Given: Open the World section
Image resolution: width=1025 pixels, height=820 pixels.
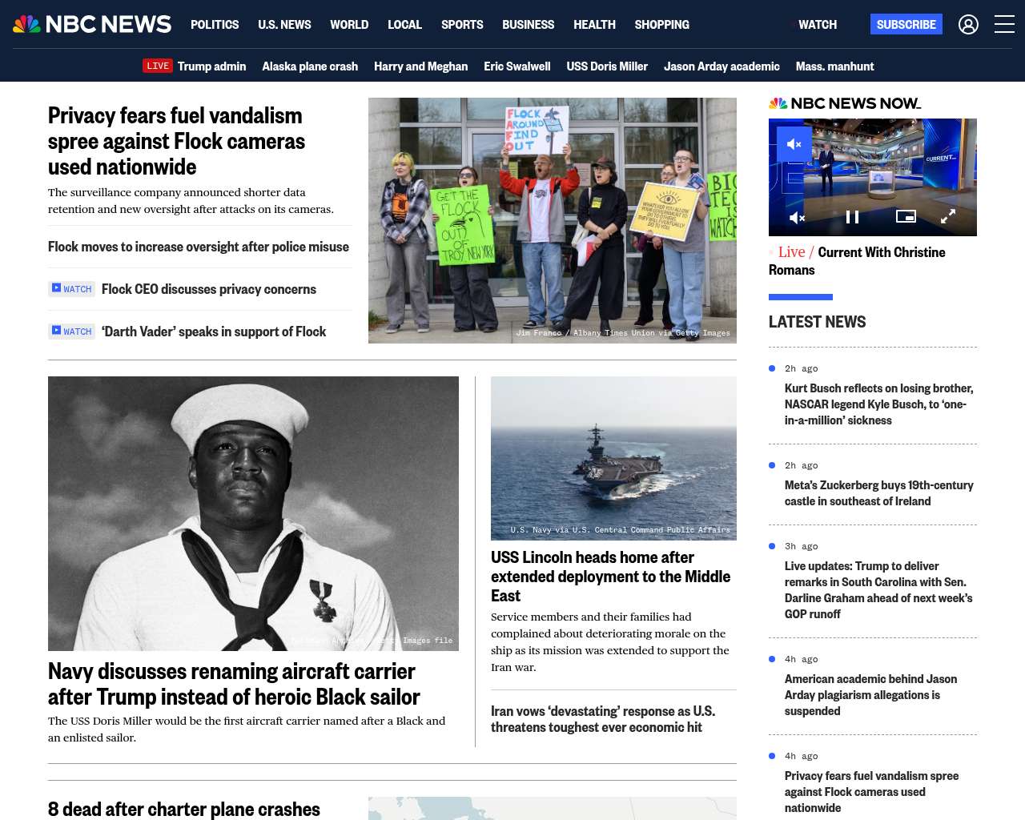Looking at the screenshot, I should point(349,25).
